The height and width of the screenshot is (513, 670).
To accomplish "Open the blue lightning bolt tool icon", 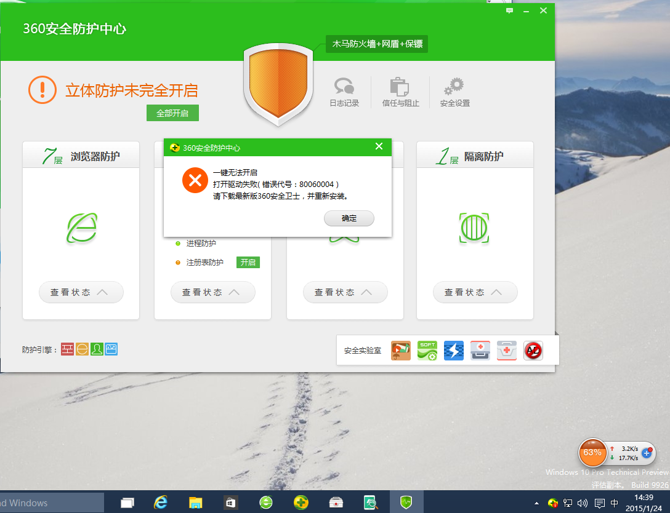I will (x=453, y=351).
